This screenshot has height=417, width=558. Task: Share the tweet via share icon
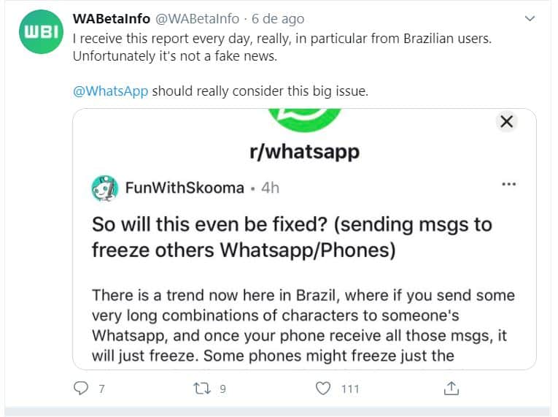(x=452, y=388)
